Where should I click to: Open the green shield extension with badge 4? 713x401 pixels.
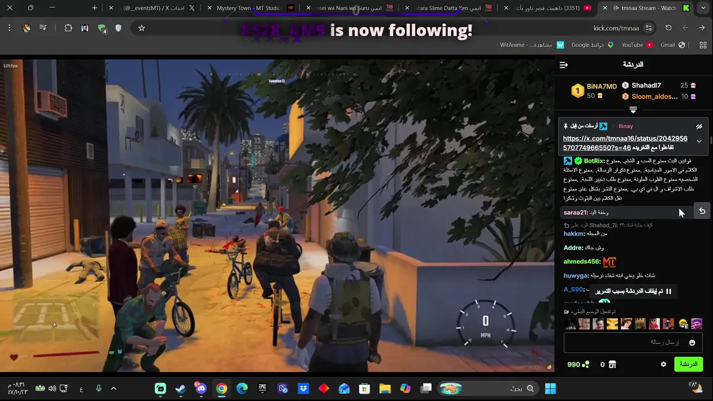pyautogui.click(x=102, y=28)
